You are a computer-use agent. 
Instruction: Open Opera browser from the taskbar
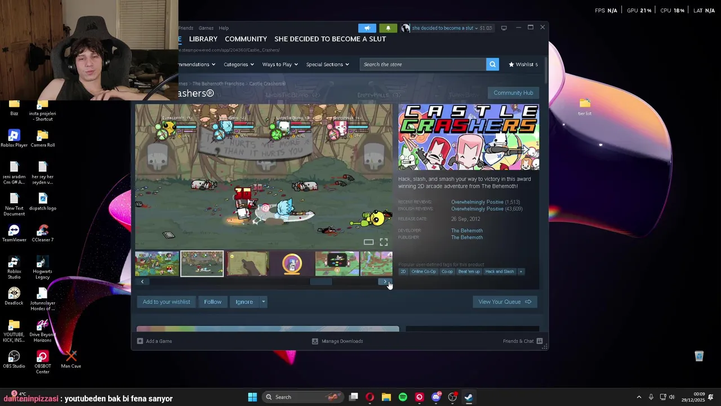point(370,397)
